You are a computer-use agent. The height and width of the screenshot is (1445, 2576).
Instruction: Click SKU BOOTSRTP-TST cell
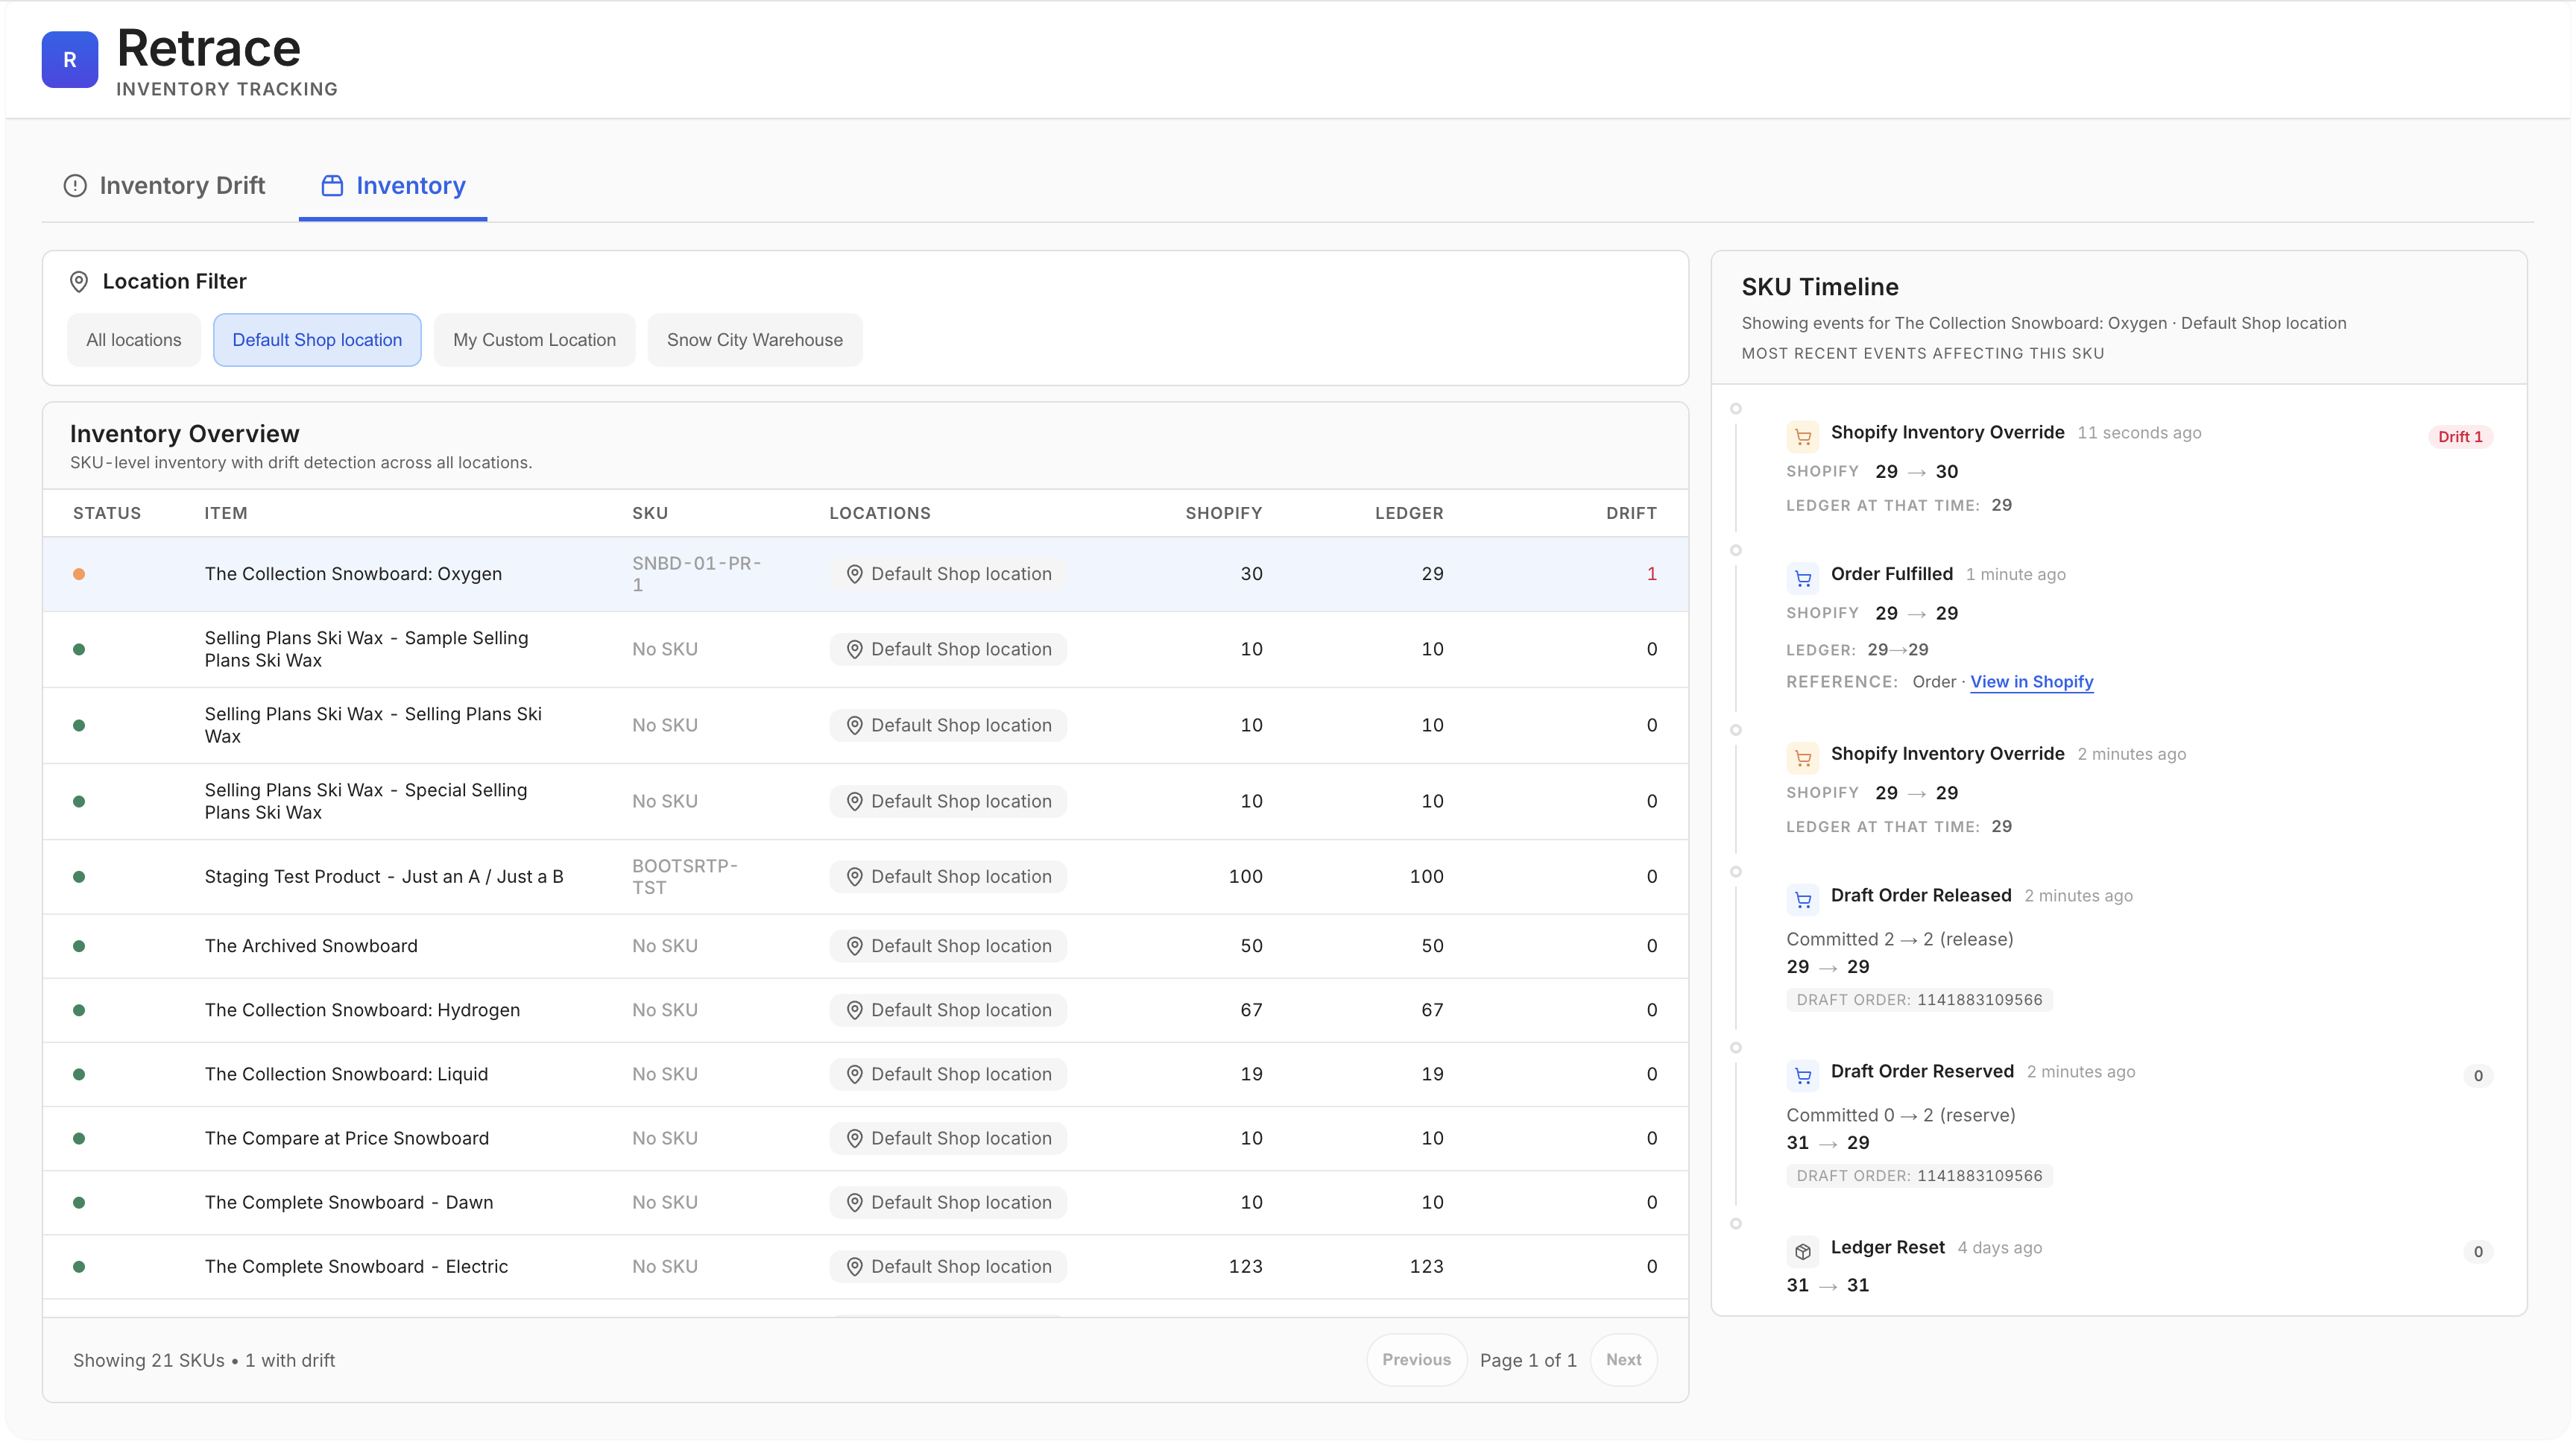point(685,877)
